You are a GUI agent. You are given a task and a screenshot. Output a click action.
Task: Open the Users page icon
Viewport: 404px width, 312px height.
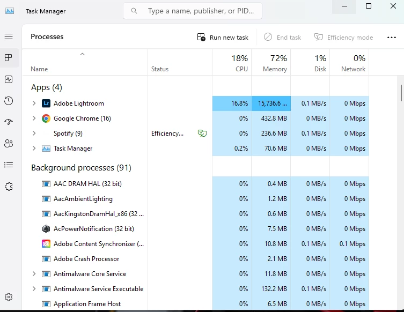click(x=9, y=143)
